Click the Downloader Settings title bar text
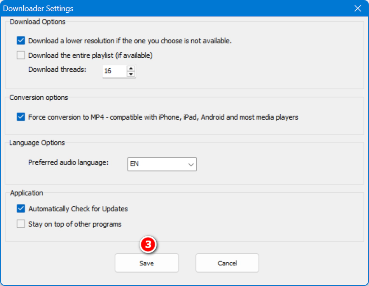This screenshot has width=369, height=286. coord(38,8)
